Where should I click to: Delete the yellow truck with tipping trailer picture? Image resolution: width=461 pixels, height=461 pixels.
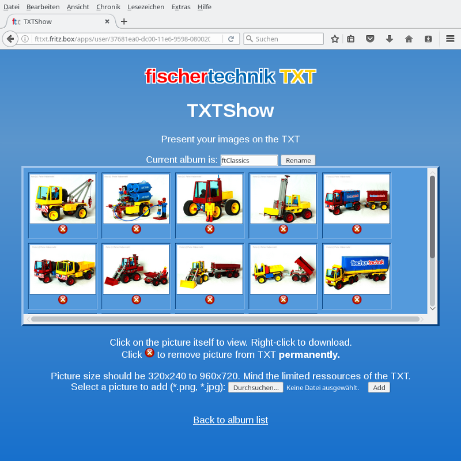(x=283, y=300)
